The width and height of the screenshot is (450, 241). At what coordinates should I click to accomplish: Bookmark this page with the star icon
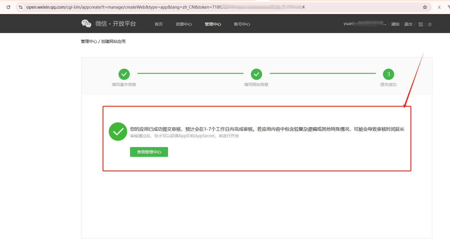[x=425, y=7]
